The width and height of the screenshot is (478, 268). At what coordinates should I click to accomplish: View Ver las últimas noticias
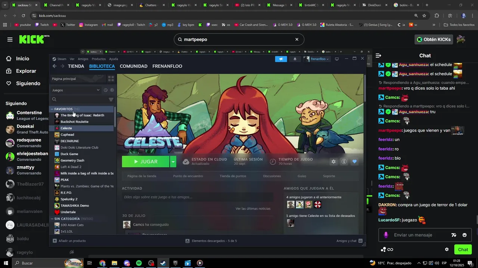coord(253,208)
